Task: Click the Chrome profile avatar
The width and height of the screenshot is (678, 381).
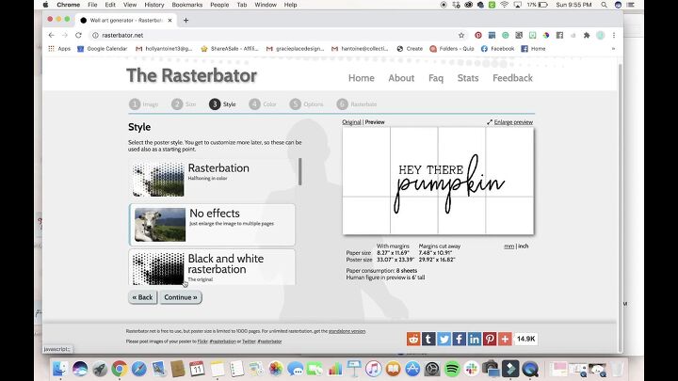Action: click(601, 36)
